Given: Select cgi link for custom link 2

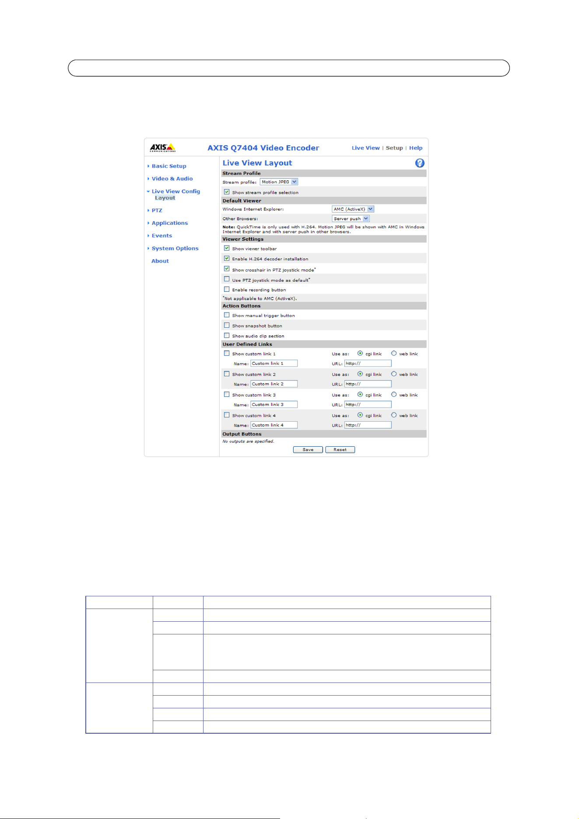Looking at the screenshot, I should (360, 374).
